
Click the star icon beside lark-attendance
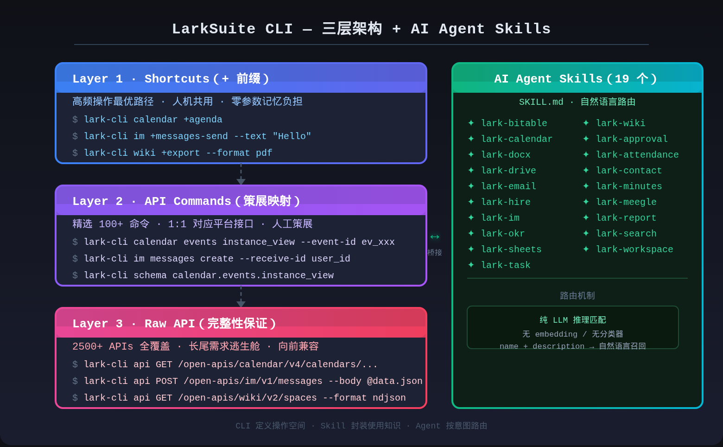tap(586, 154)
